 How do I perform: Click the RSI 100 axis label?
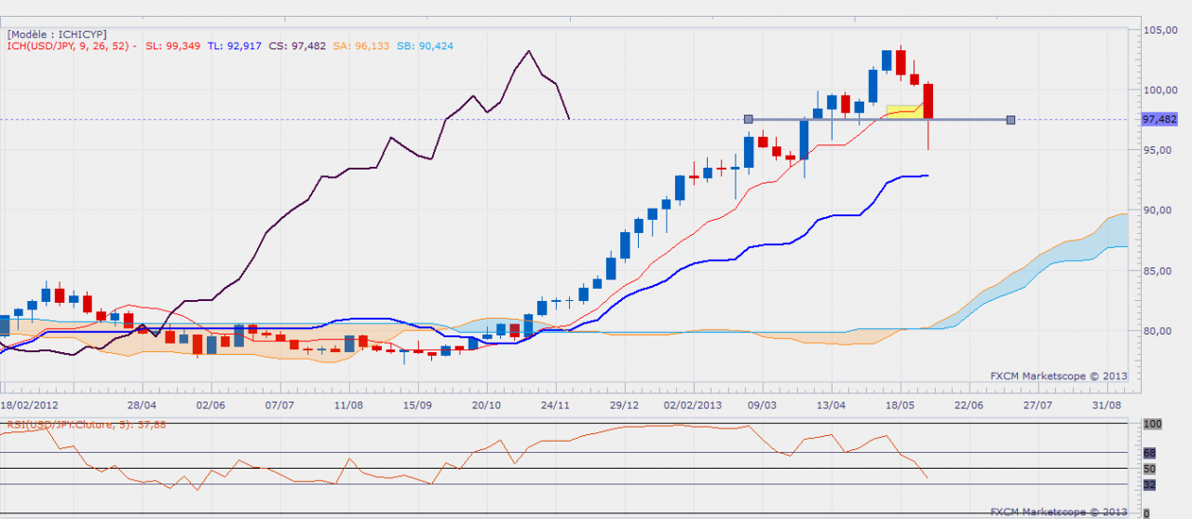(1152, 424)
